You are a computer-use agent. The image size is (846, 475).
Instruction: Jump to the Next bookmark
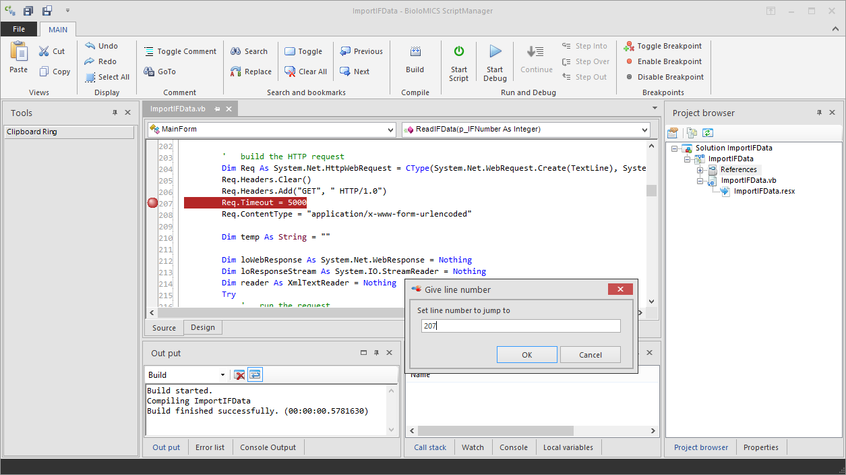[355, 72]
